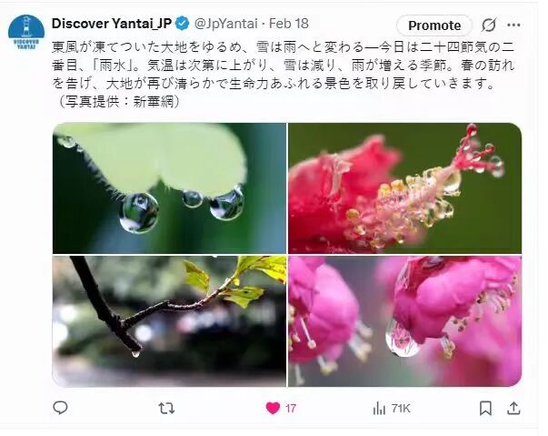Click the Promote button

point(434,25)
